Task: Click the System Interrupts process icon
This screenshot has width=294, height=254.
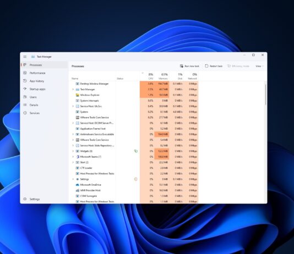Action: tap(77, 101)
